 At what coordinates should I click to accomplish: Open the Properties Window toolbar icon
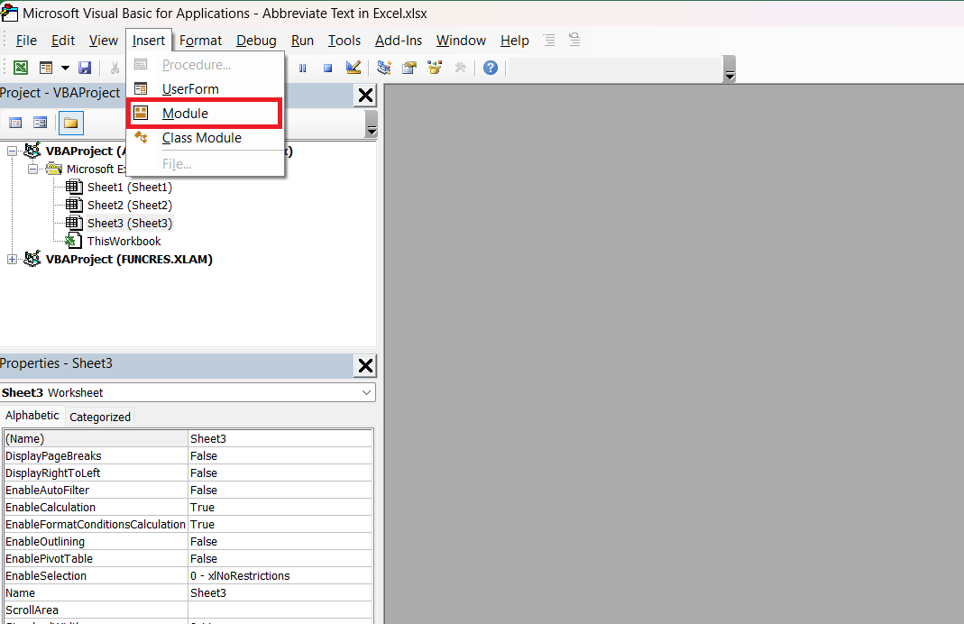pos(409,68)
